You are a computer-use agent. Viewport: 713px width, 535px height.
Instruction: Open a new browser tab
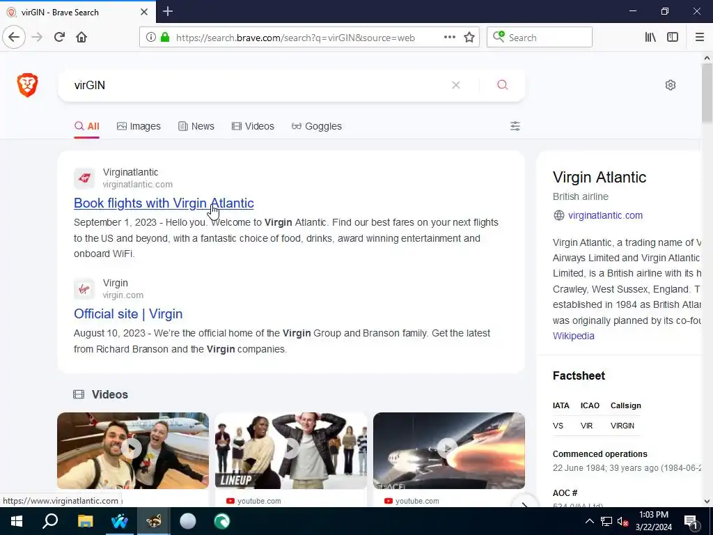[x=168, y=11]
